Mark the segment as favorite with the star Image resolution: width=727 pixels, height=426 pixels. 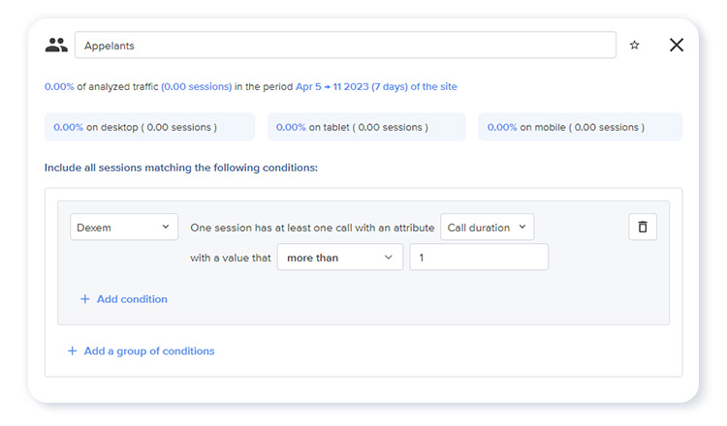tap(635, 45)
